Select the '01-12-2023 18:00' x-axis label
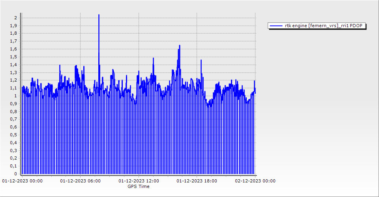 click(x=197, y=181)
